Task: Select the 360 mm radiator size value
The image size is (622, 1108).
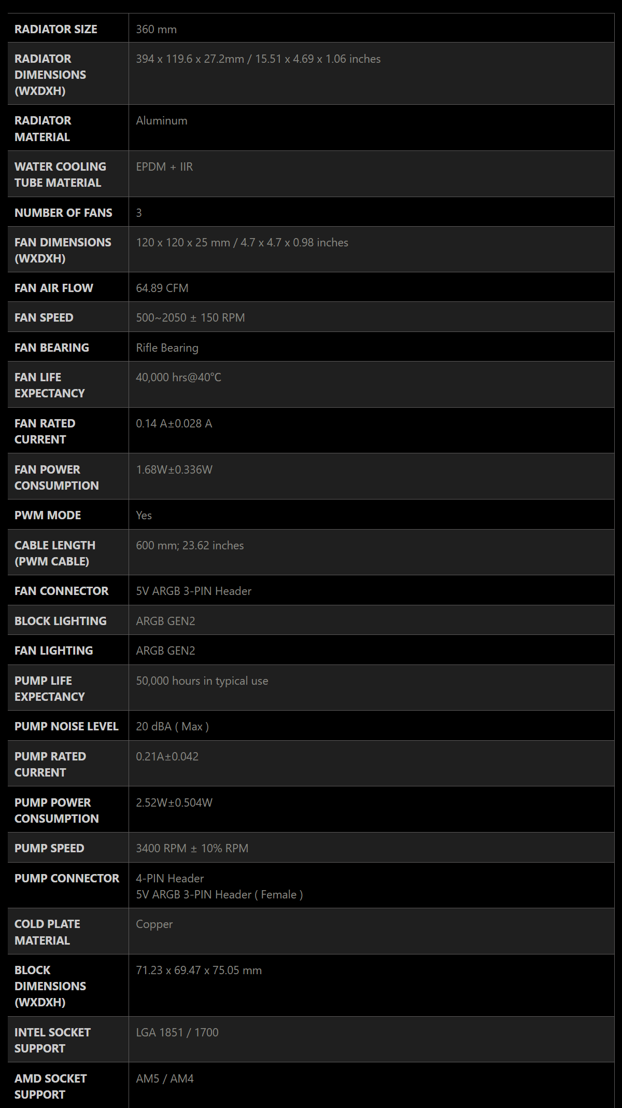Action: [156, 29]
